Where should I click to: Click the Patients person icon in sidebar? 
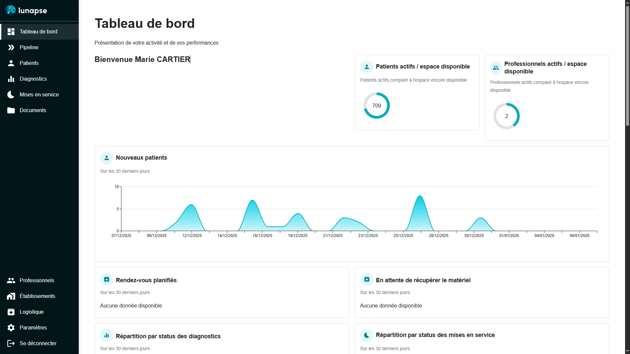(x=11, y=63)
